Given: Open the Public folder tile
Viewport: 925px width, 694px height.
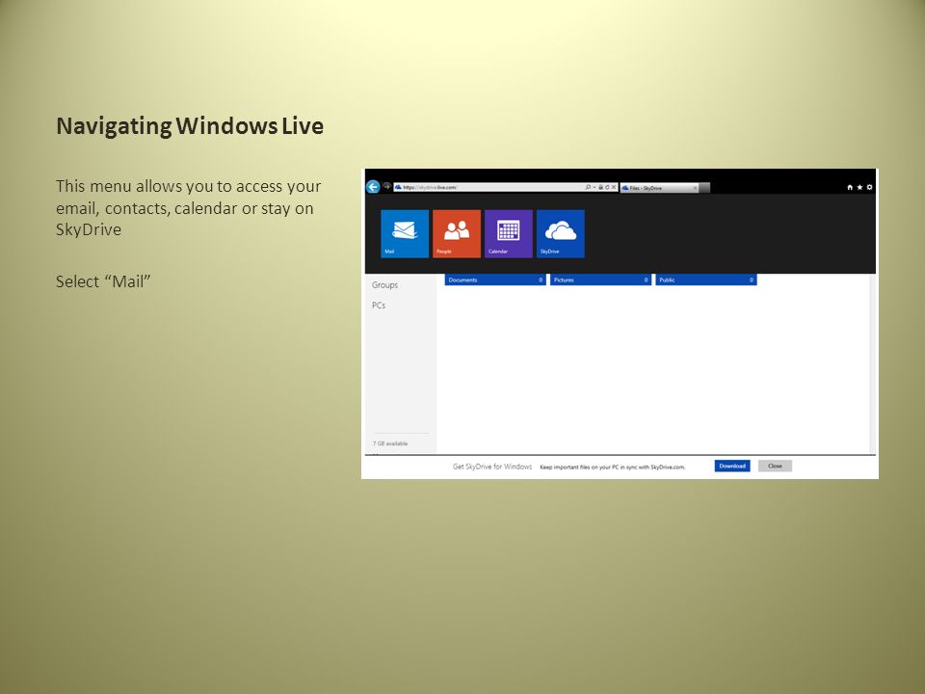Looking at the screenshot, I should 706,280.
